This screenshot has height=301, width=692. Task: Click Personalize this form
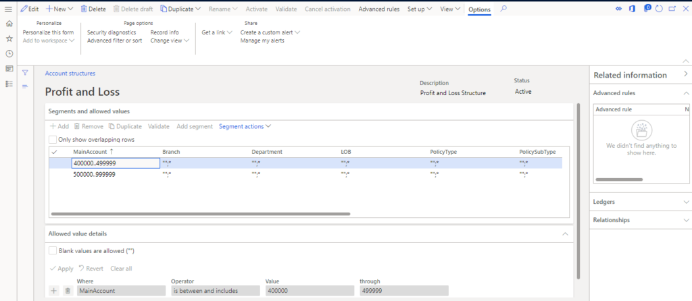tap(48, 32)
